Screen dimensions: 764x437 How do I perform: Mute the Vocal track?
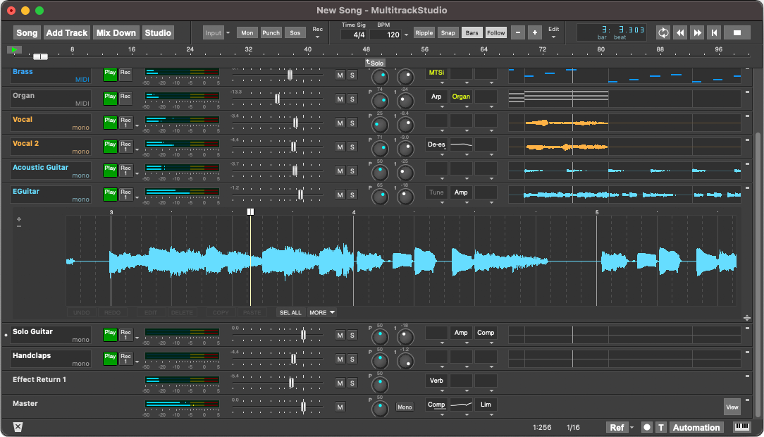point(340,123)
